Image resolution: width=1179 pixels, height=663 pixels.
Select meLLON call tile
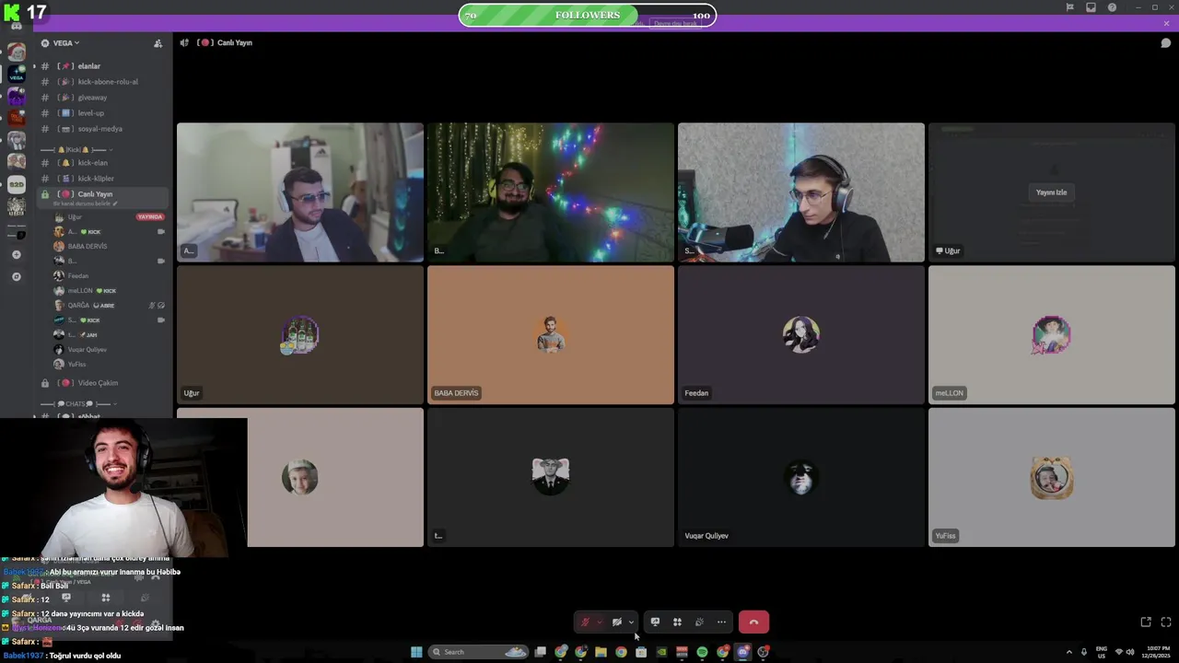pyautogui.click(x=1052, y=335)
